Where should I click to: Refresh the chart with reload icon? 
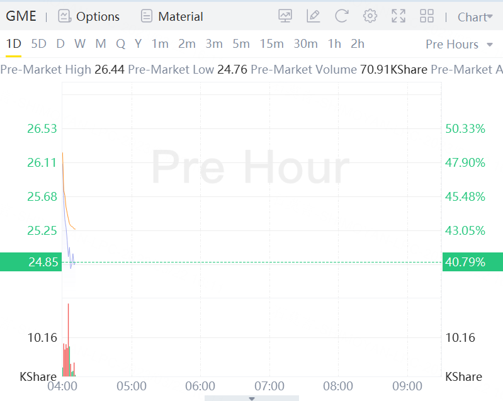pos(342,16)
